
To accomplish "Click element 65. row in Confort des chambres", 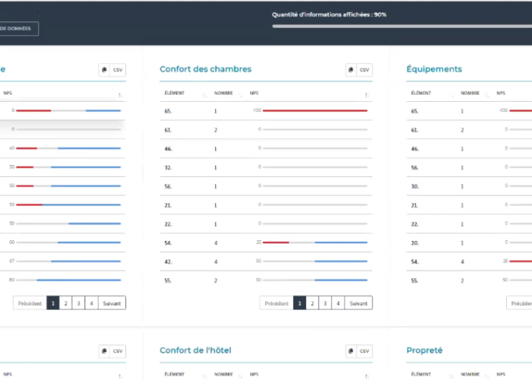I will [266, 111].
